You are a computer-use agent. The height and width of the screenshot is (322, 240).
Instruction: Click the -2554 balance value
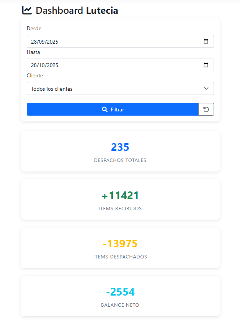pos(120,292)
